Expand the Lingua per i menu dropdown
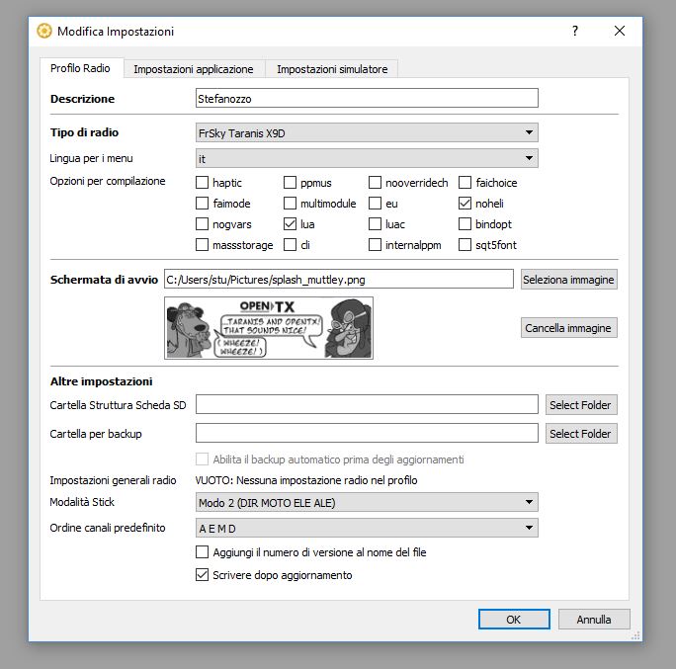The width and height of the screenshot is (676, 669). click(367, 158)
